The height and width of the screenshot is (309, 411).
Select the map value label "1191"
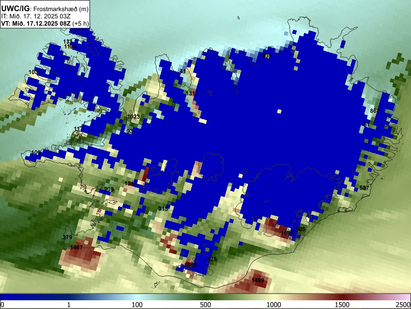point(70,46)
